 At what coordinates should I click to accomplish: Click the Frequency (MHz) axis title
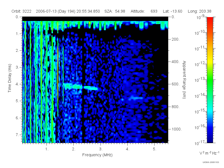click(x=97, y=155)
